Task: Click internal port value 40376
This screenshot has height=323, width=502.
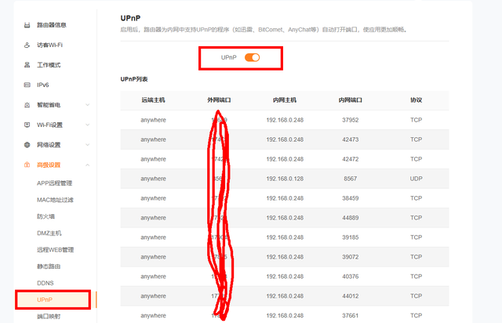Action: pos(351,276)
